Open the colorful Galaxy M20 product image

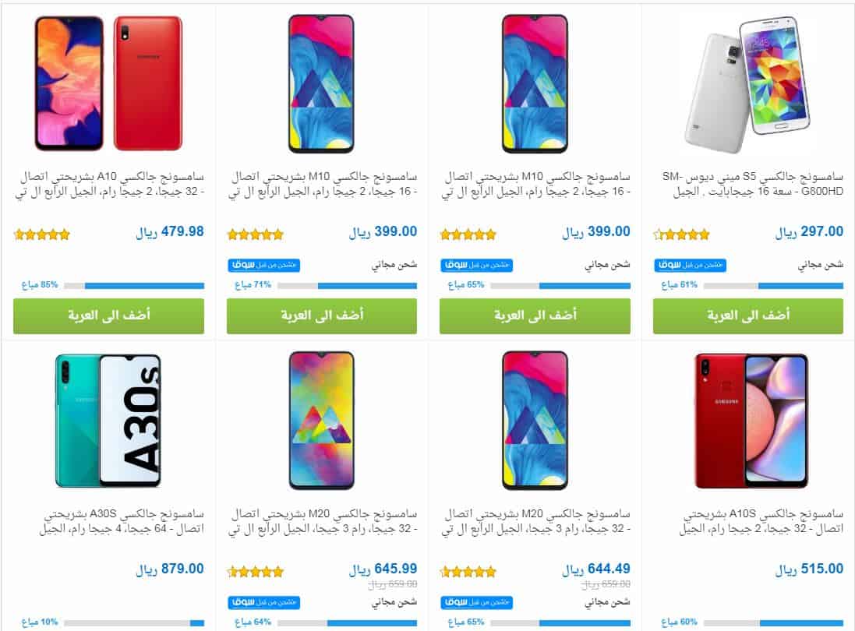coord(322,421)
